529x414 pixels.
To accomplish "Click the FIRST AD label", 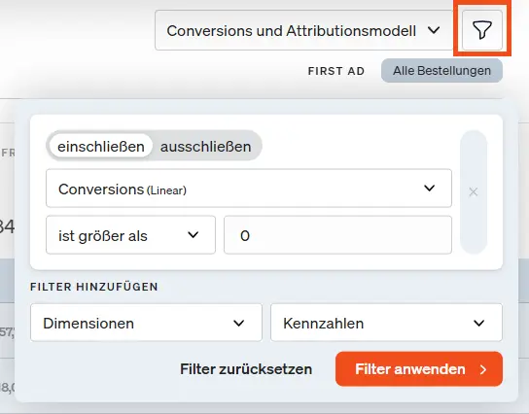I will pos(336,71).
